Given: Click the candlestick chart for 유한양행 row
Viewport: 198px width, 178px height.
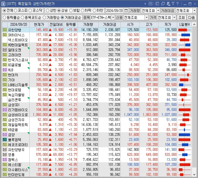Looking at the screenshot, I should (x=184, y=30).
